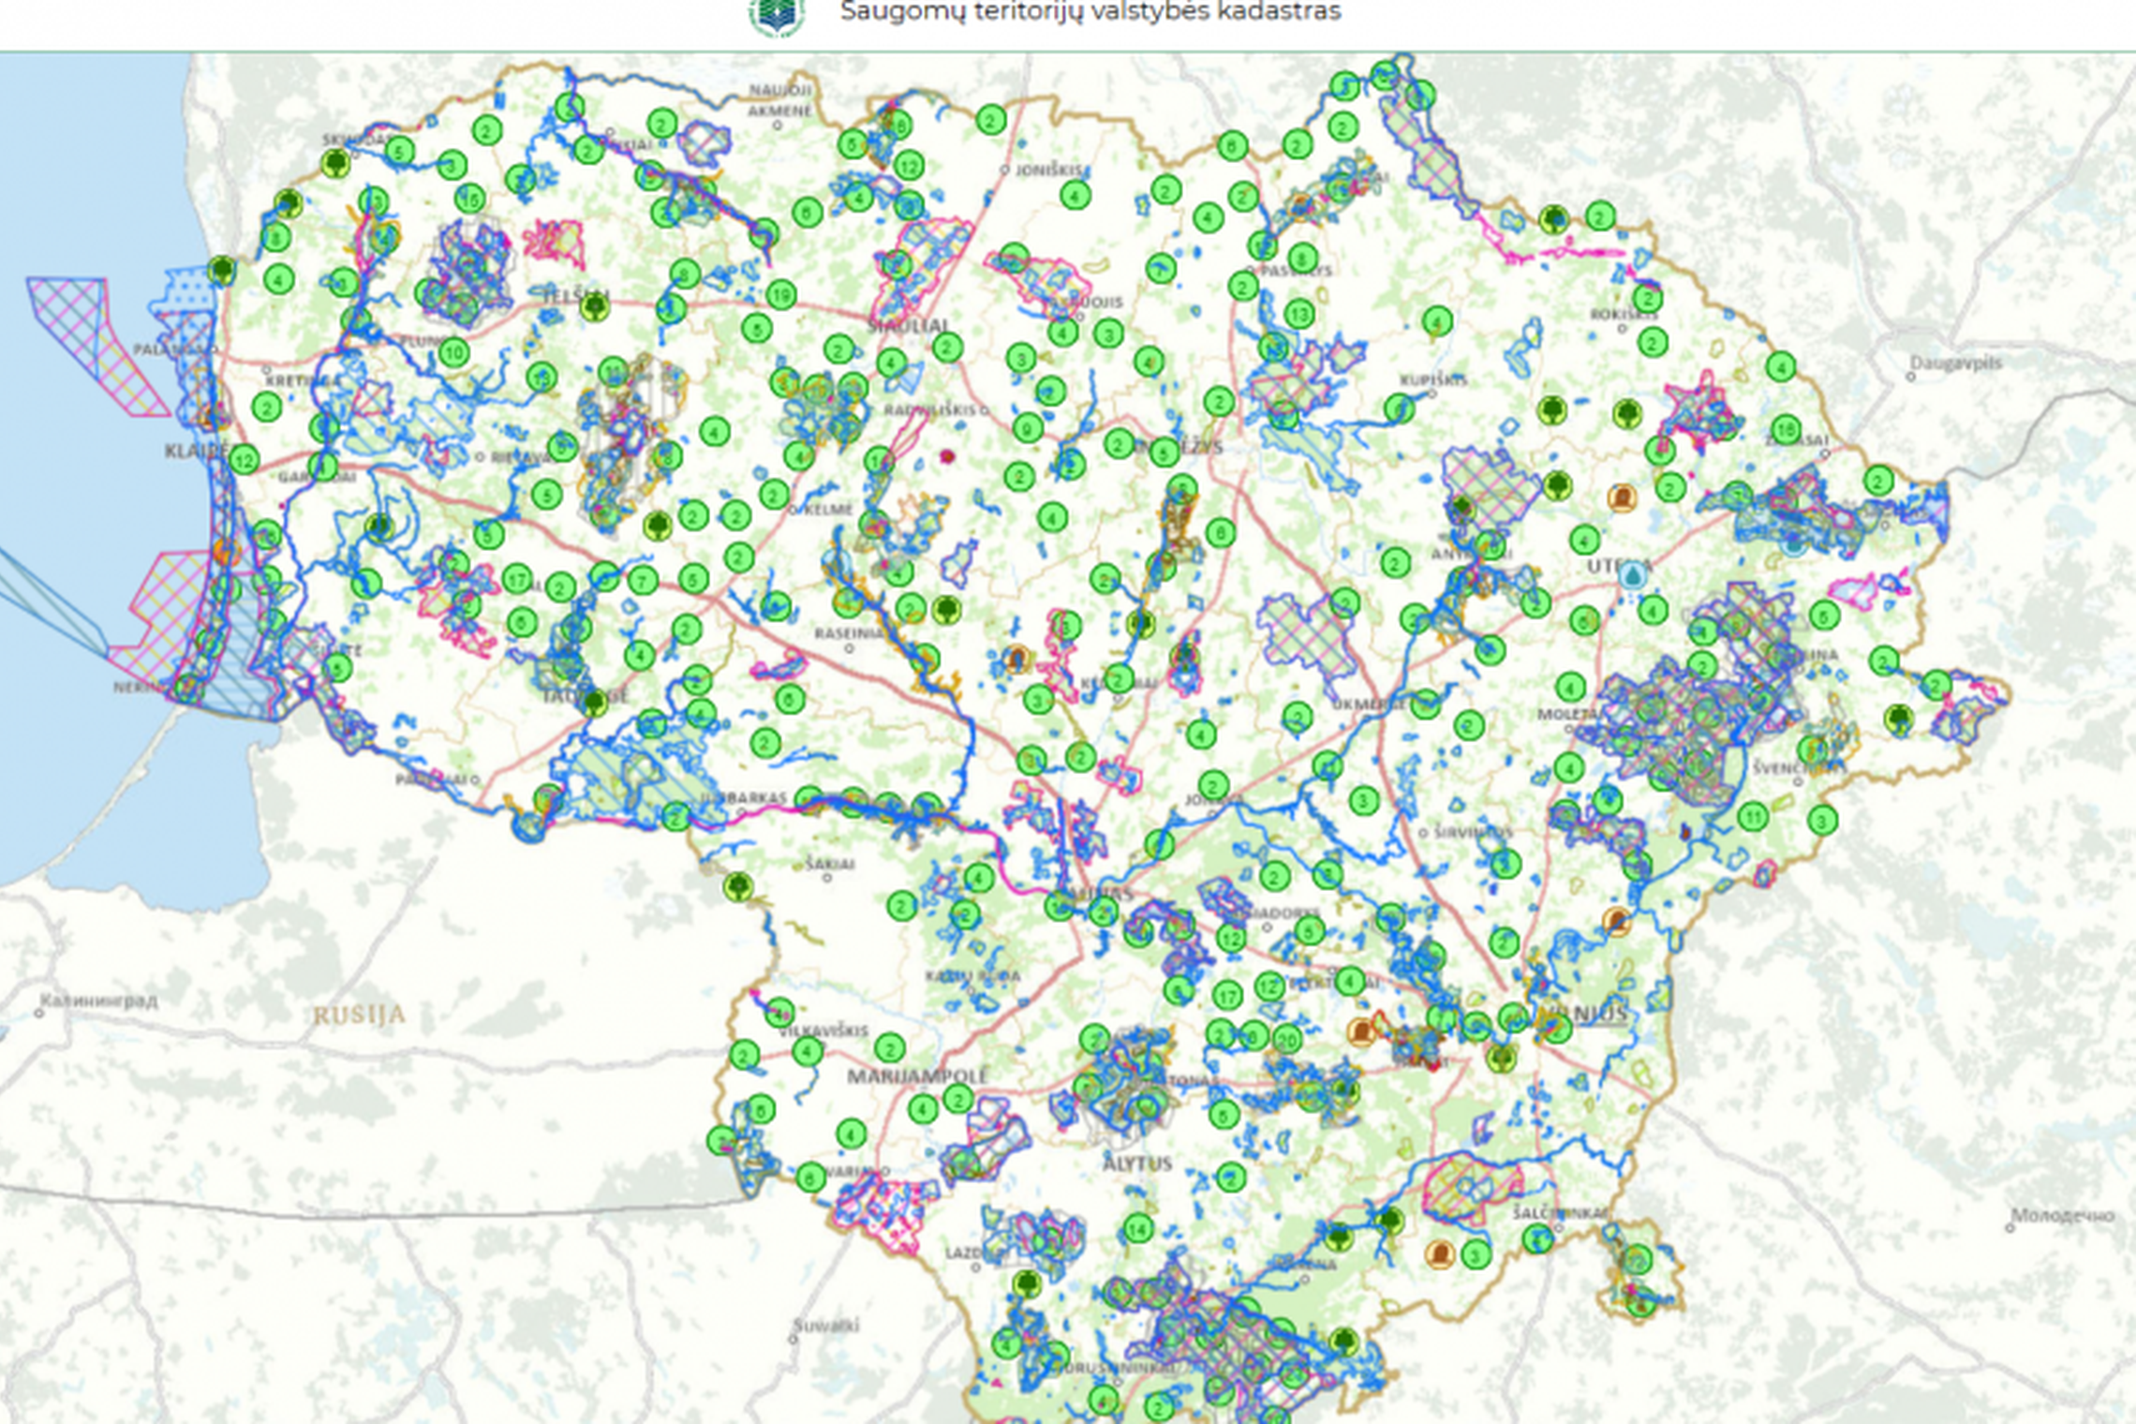Open the tree marker on the coast above Palanga
The image size is (2136, 1424).
(222, 271)
